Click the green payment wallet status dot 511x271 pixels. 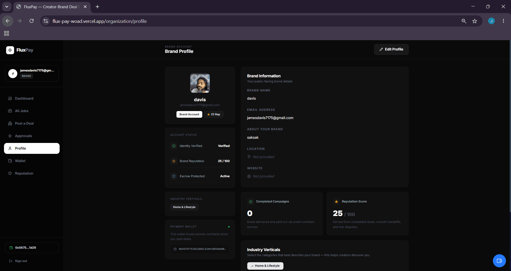click(x=229, y=227)
